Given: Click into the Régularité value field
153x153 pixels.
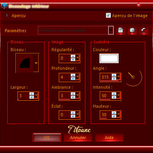Looking at the screenshot, I should 65,58.
